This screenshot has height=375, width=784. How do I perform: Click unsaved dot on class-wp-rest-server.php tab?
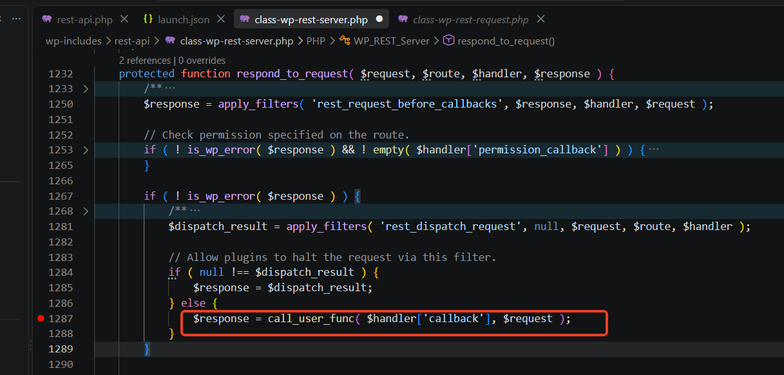pos(379,19)
